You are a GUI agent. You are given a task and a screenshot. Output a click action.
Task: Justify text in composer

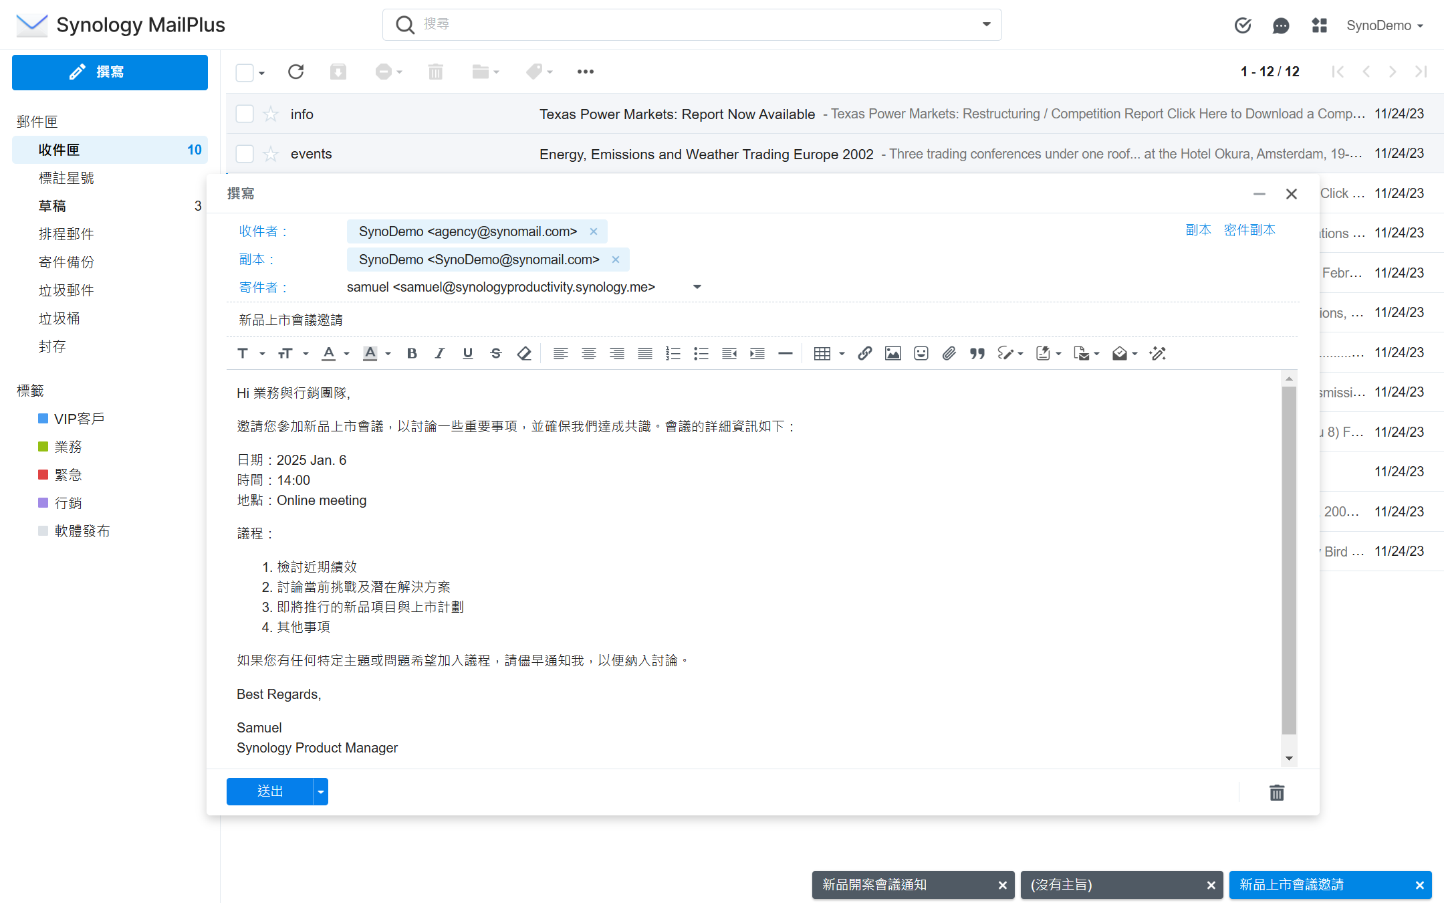pos(644,353)
